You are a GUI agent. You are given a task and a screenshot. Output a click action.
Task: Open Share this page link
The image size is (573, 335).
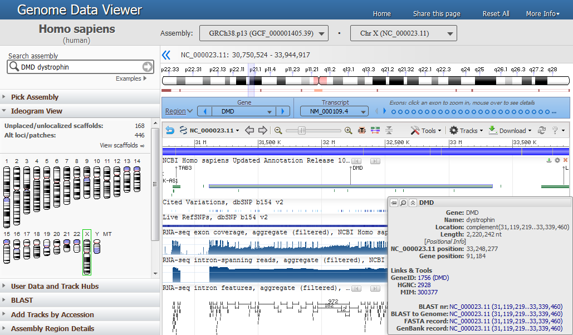click(x=437, y=13)
